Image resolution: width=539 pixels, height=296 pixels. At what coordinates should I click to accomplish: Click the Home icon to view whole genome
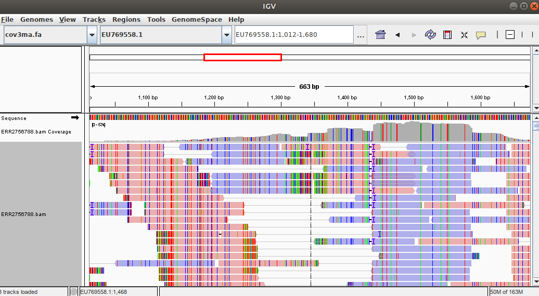(380, 35)
